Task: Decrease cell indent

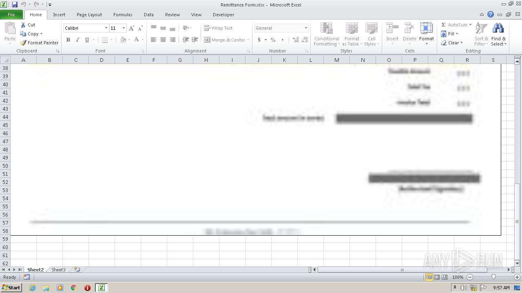Action: (186, 40)
